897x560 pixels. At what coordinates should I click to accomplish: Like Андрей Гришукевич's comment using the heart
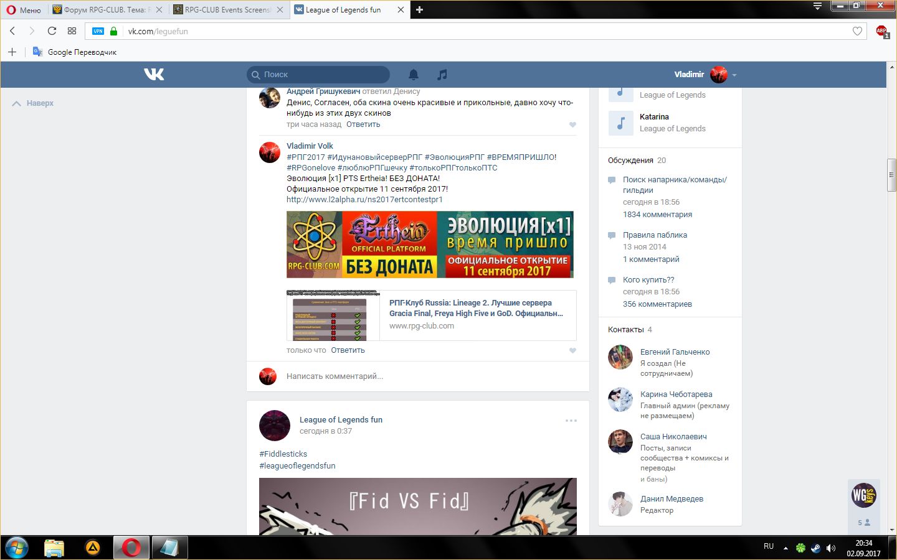pyautogui.click(x=572, y=124)
